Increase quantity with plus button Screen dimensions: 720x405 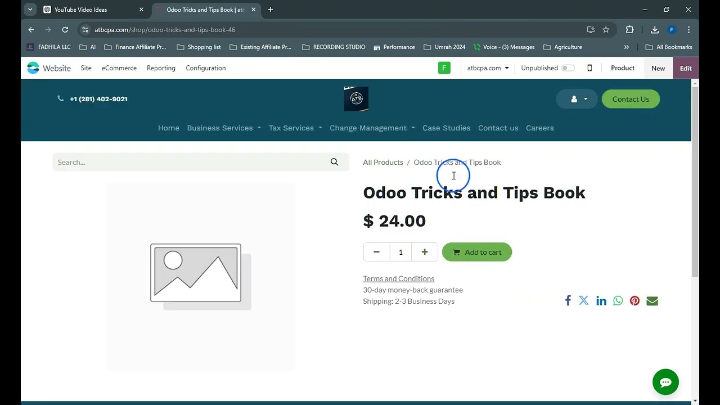click(425, 252)
